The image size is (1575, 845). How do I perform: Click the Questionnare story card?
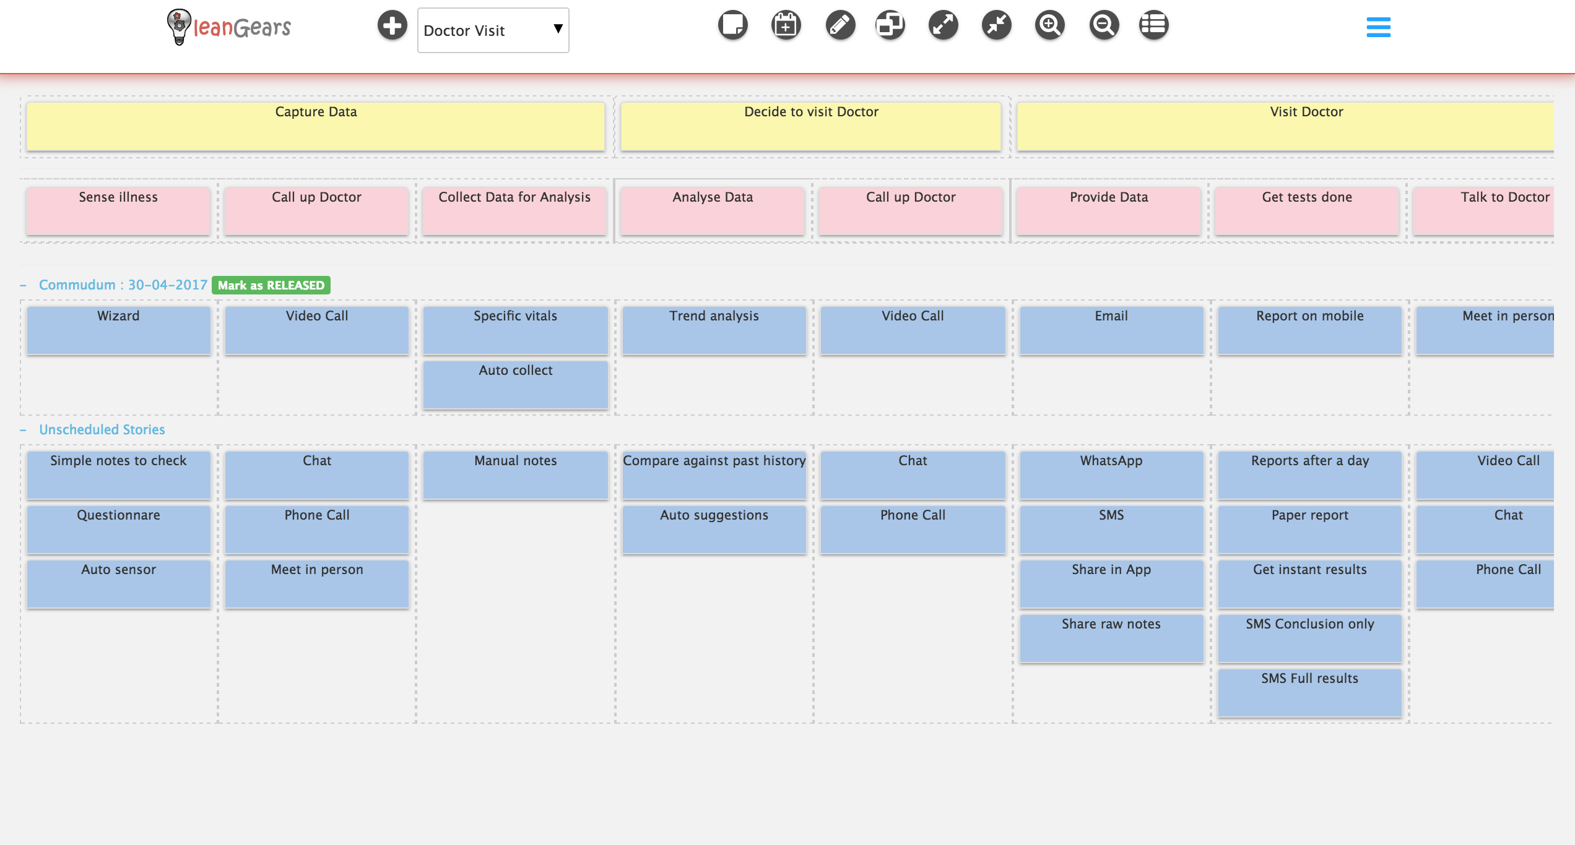[119, 530]
